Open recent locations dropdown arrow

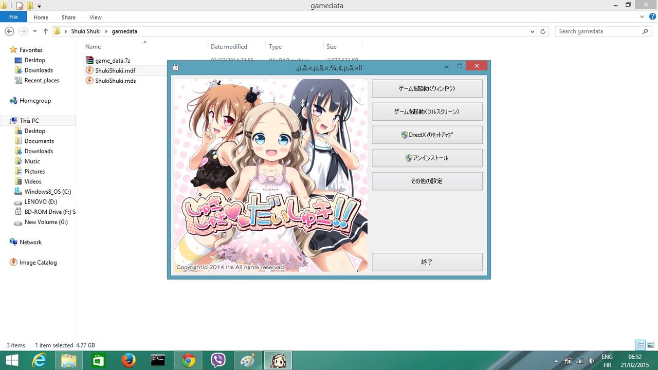coord(35,31)
